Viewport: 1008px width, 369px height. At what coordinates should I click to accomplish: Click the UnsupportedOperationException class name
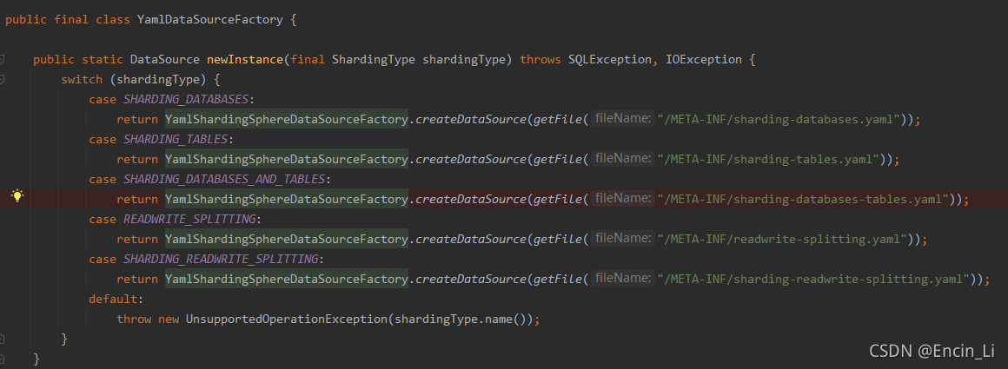click(286, 319)
